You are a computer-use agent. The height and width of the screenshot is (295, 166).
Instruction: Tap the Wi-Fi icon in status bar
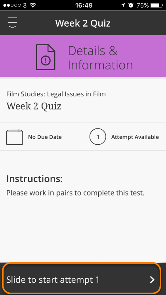point(33,5)
